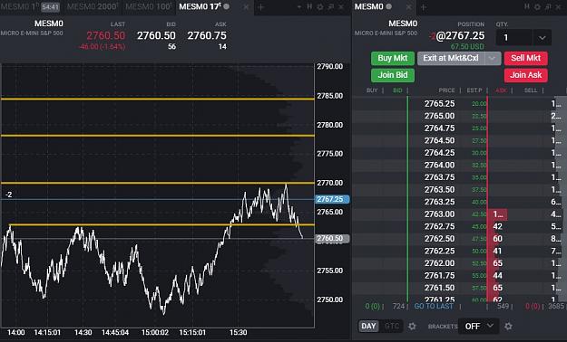Expand Brackets OFF dropdown
Viewport: 567px width, 342px height.
tap(478, 326)
